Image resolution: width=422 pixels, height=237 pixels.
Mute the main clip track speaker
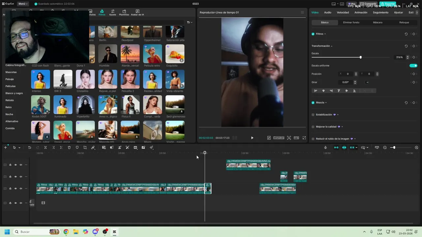click(x=21, y=189)
